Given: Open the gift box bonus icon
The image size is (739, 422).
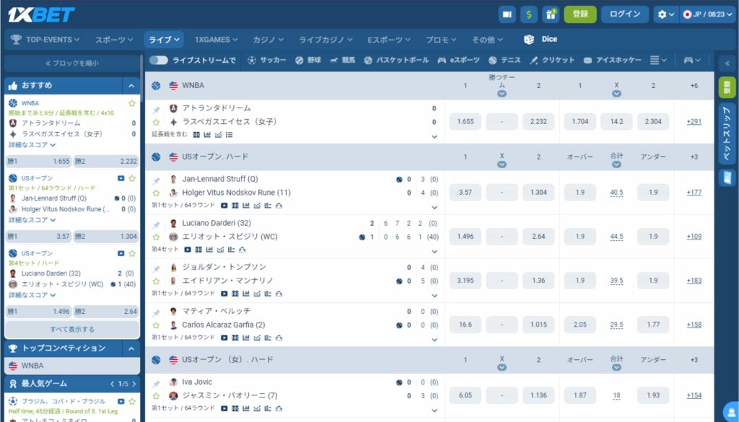Looking at the screenshot, I should point(551,14).
